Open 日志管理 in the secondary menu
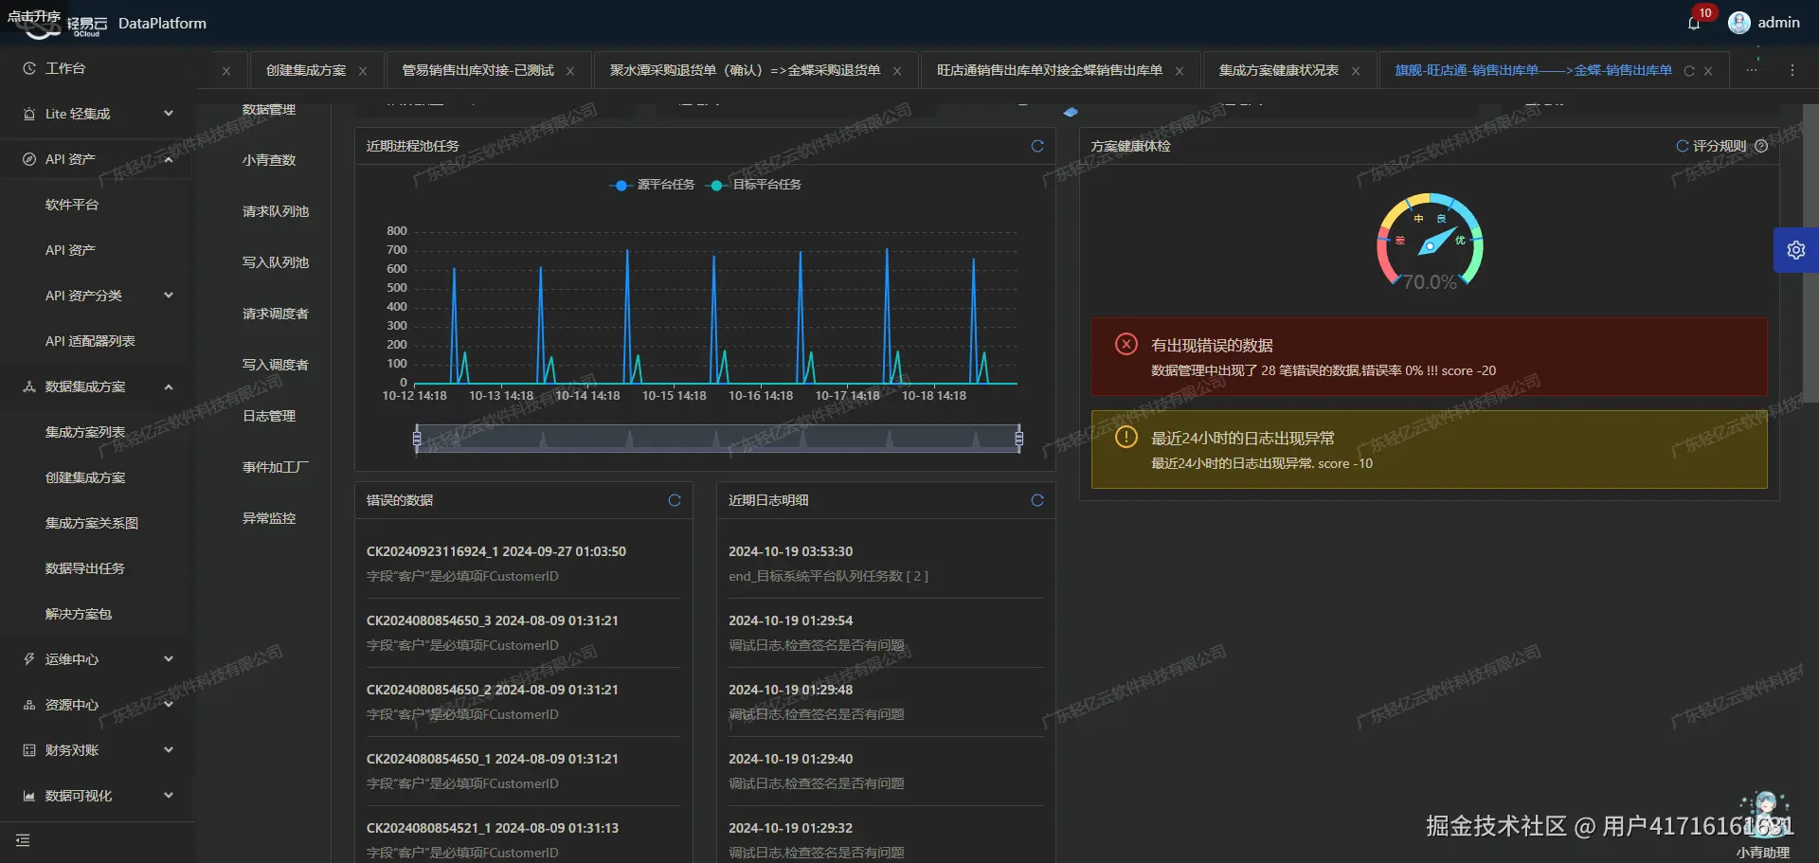1819x863 pixels. pyautogui.click(x=269, y=416)
